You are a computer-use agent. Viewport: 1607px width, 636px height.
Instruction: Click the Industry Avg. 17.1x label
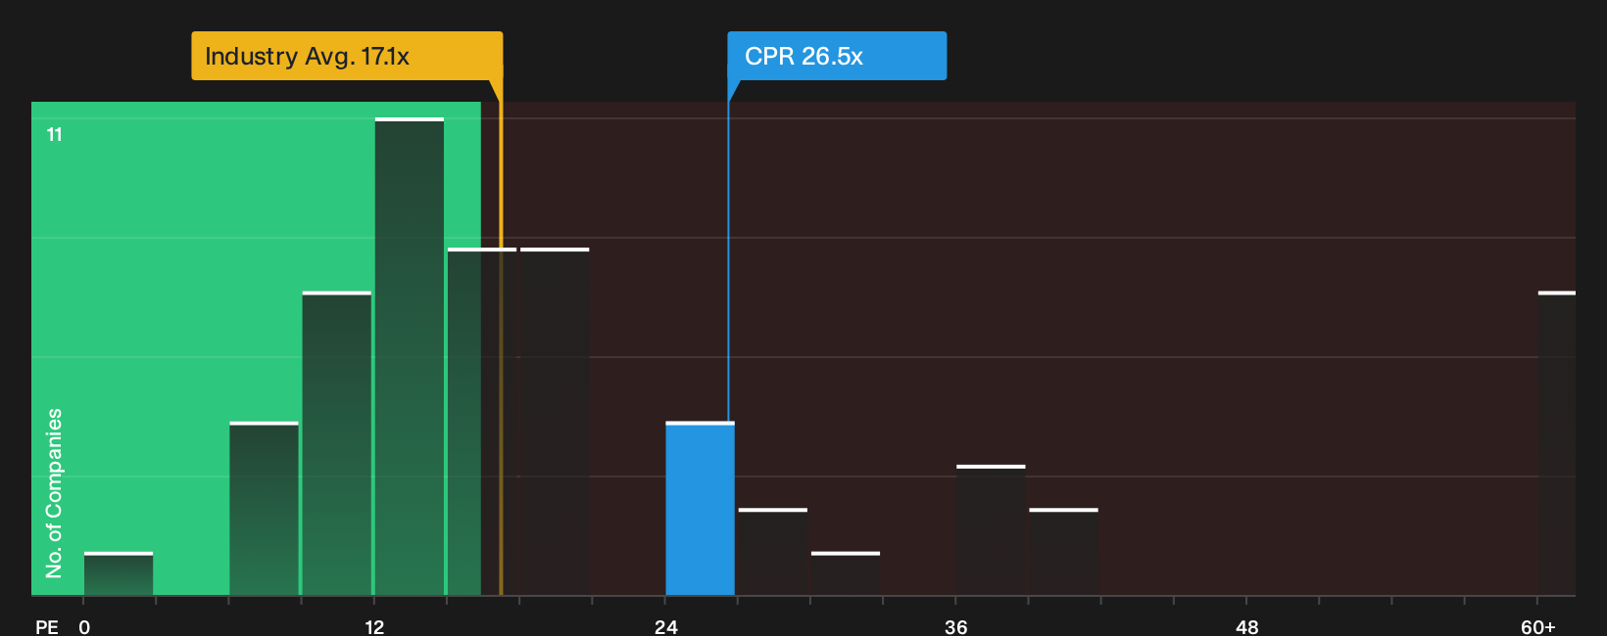click(x=347, y=56)
